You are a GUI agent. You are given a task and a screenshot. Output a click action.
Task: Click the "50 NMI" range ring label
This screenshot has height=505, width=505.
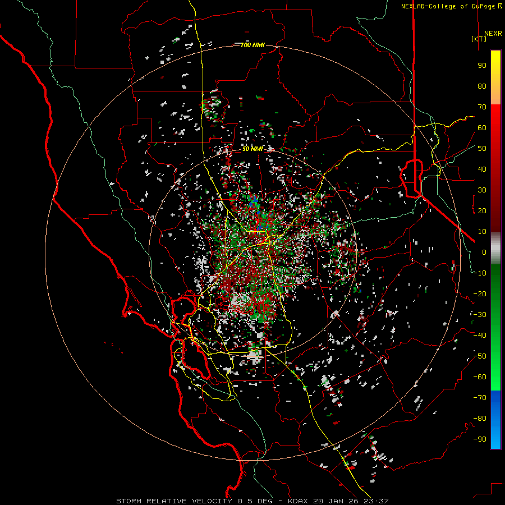252,149
